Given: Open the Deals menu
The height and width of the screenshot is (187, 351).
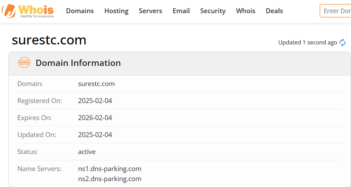Looking at the screenshot, I should click(275, 11).
